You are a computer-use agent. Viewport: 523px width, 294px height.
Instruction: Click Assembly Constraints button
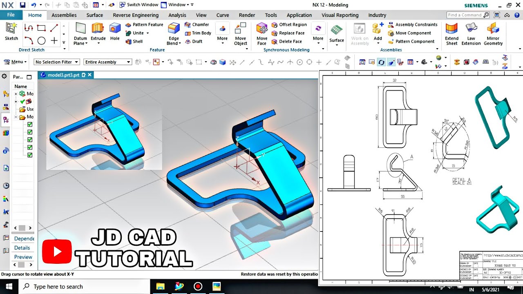[413, 24]
